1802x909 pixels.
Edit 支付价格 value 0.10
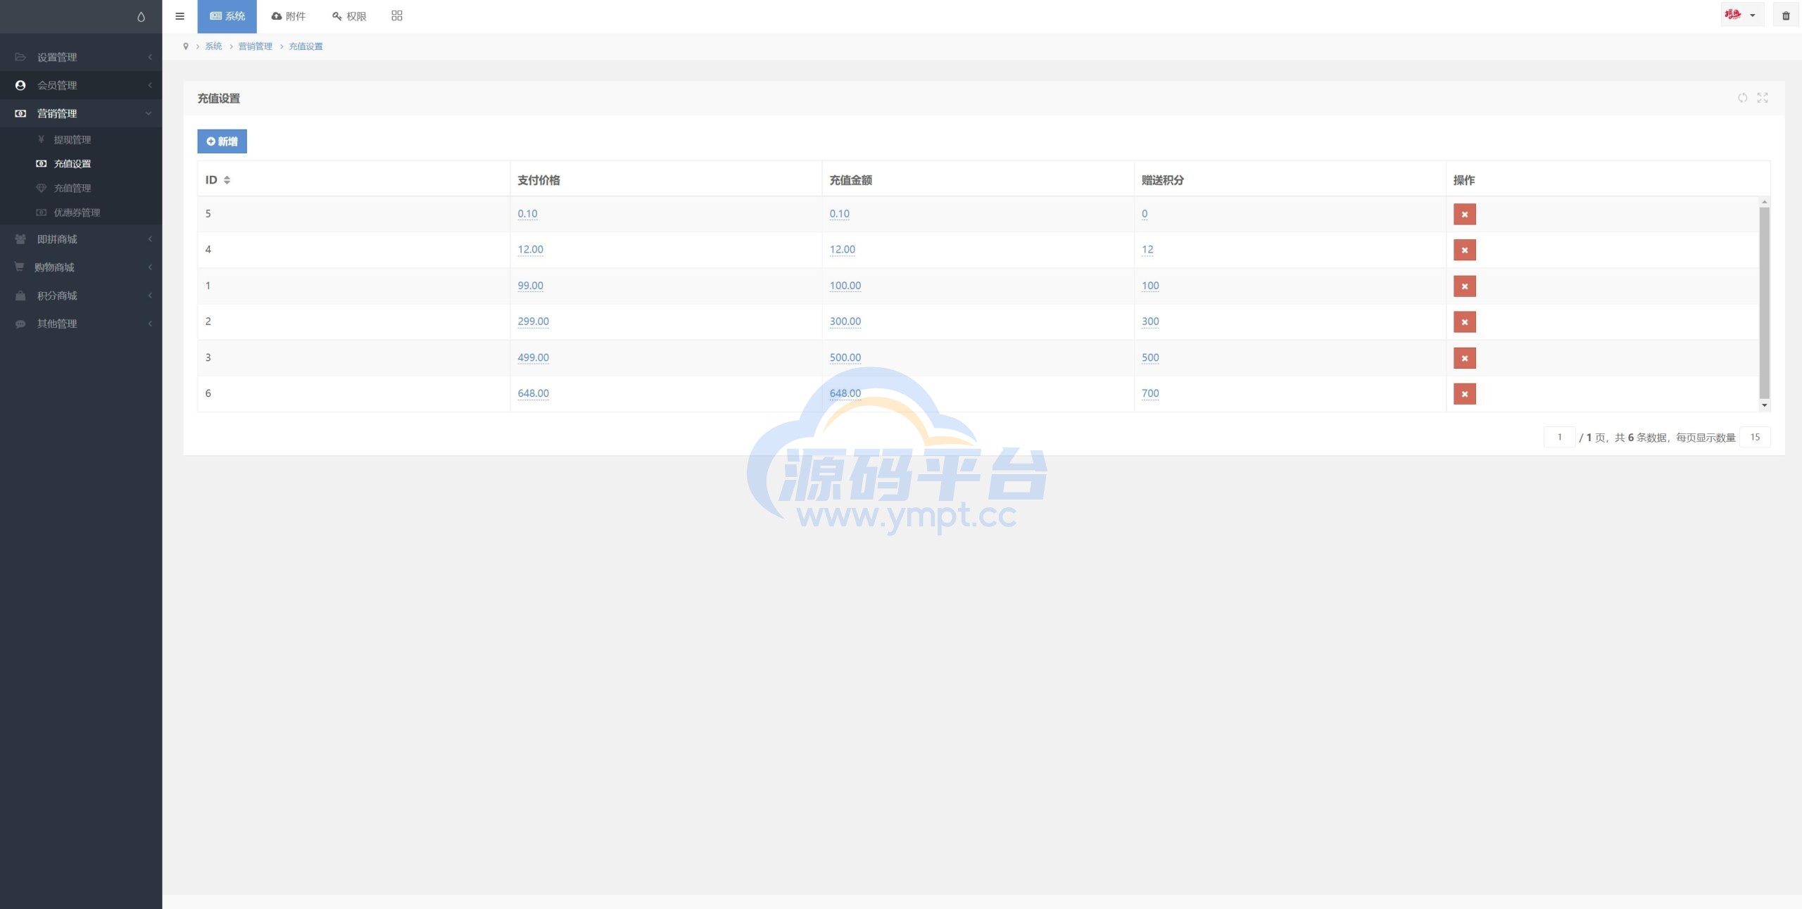click(527, 214)
